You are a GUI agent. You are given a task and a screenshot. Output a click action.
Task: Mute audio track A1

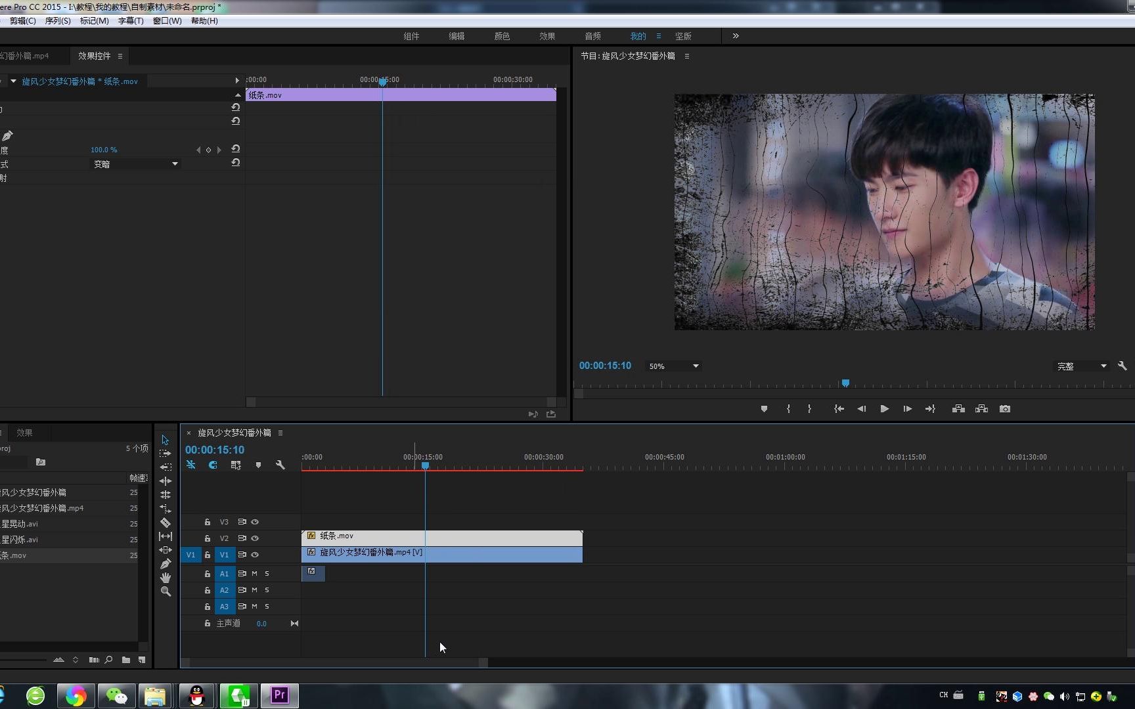254,574
